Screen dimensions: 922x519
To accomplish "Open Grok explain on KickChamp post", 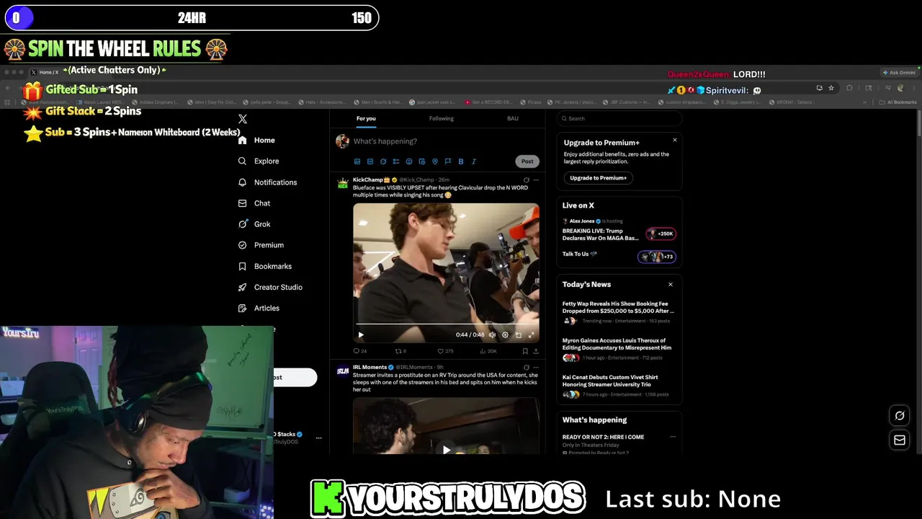I will click(x=526, y=180).
